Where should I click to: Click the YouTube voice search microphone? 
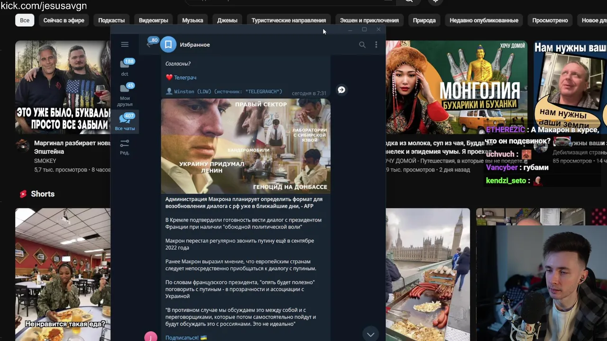[435, 2]
